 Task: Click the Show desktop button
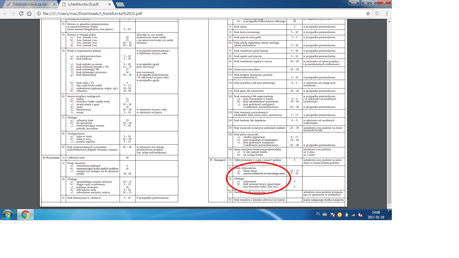[390, 214]
